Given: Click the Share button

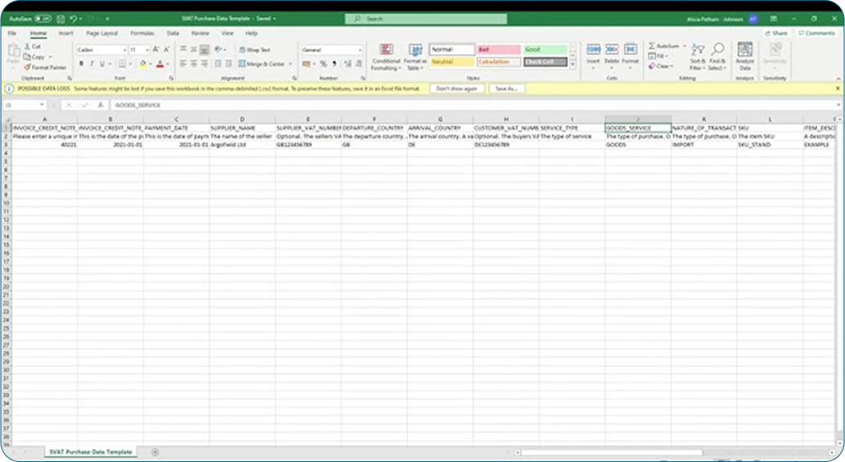Looking at the screenshot, I should point(776,34).
